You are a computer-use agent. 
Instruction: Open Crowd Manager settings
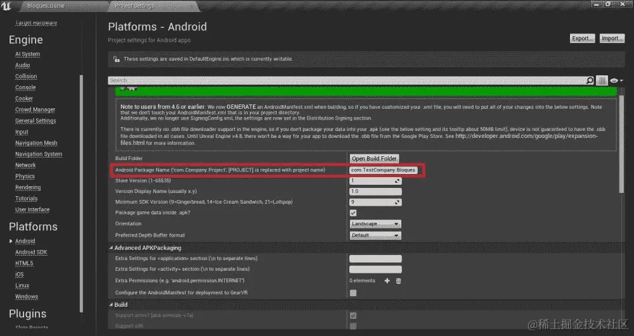coord(35,109)
